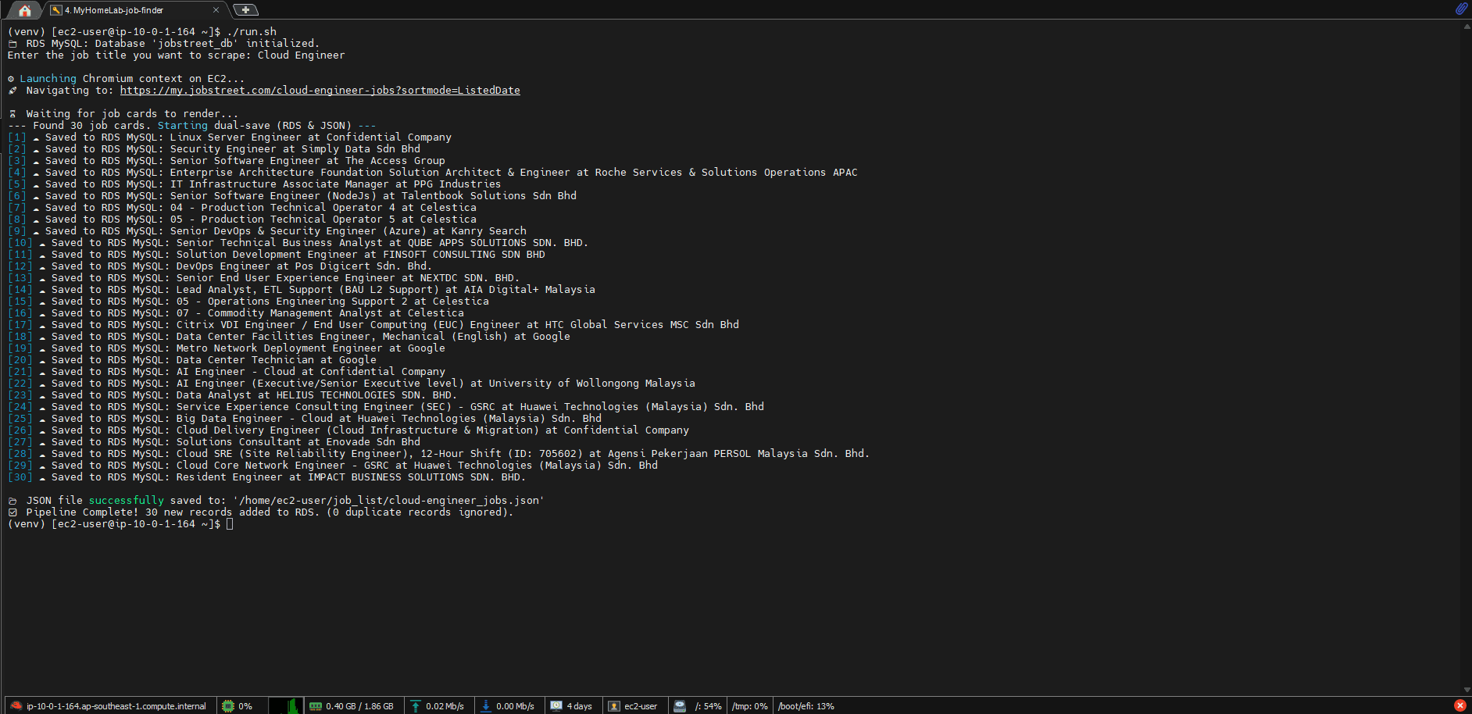Click line [9] Senior DevOps & Security Engineer
This screenshot has height=714, width=1472.
[x=267, y=231]
